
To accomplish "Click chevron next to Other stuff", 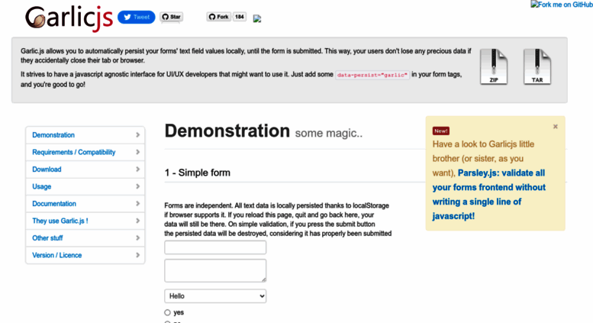I will pos(137,238).
